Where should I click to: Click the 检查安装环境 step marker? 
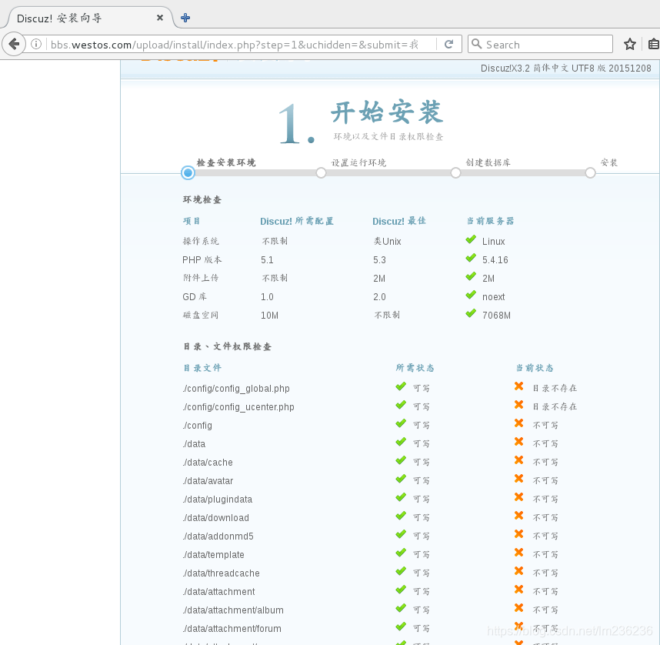188,172
